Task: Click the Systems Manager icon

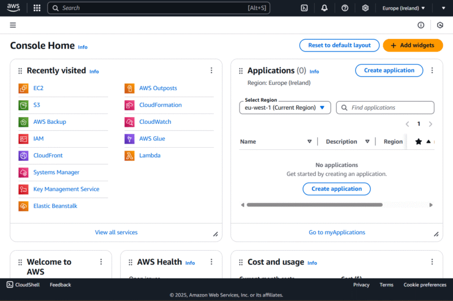Action: click(x=23, y=173)
